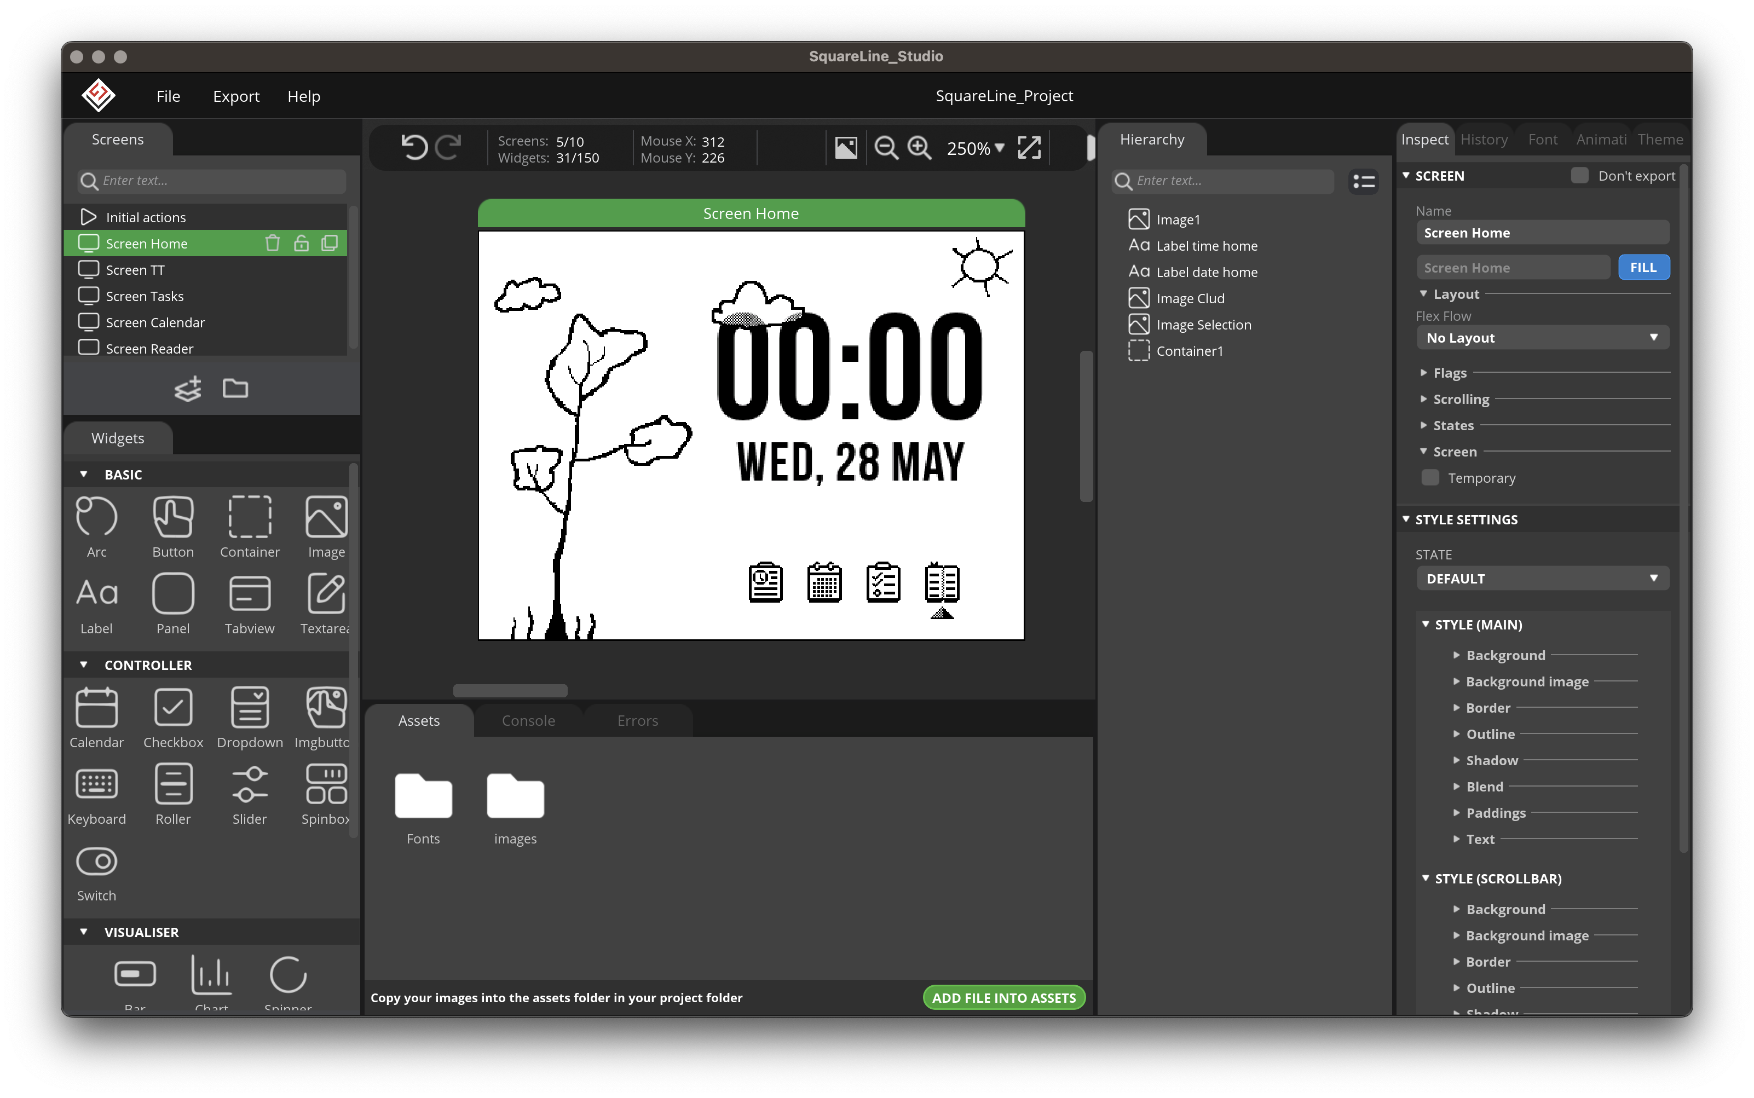Click the fit-to-screen expand icon

click(x=1029, y=148)
